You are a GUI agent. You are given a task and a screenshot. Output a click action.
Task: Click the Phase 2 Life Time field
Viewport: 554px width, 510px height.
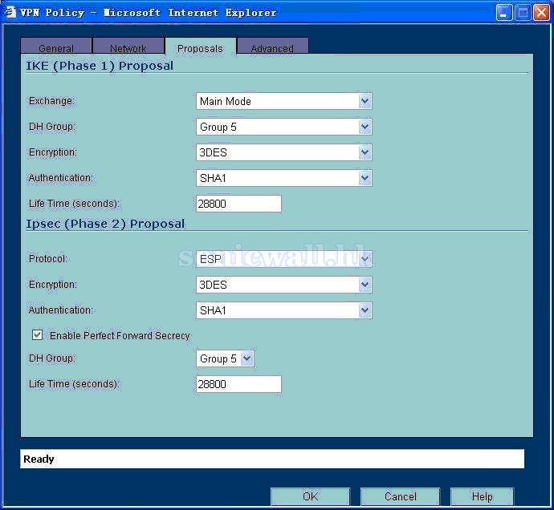[x=238, y=384]
